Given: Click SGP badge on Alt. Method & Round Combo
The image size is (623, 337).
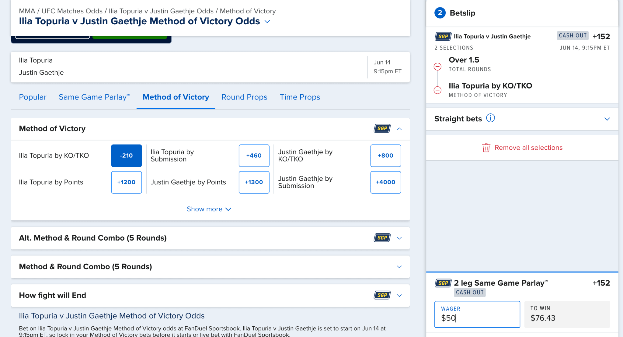Looking at the screenshot, I should 382,238.
